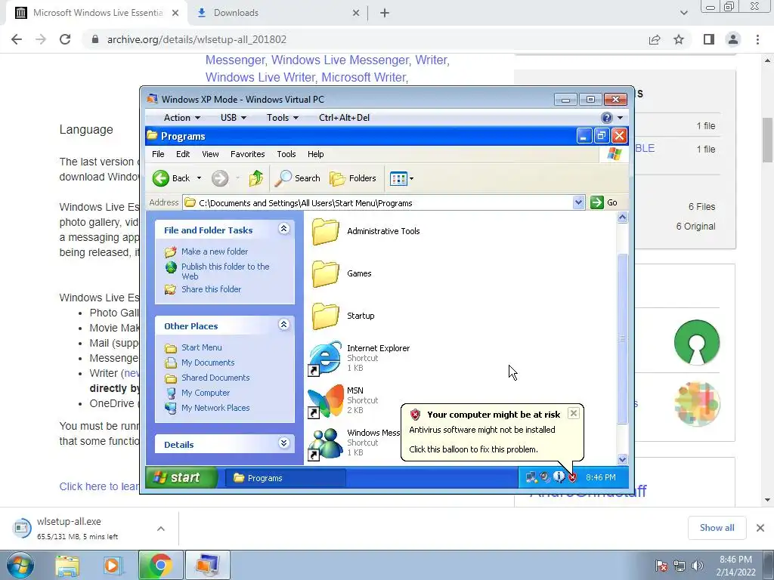Open wlsetup-all.exe download options chevron

[x=161, y=528]
